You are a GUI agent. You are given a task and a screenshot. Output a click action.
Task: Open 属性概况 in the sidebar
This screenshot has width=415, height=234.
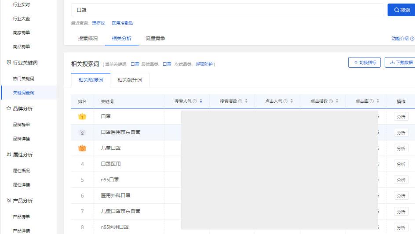[x=22, y=170]
